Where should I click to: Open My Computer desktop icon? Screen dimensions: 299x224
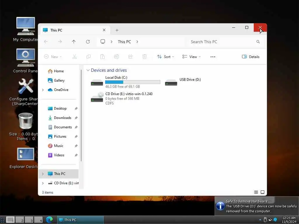tap(26, 29)
